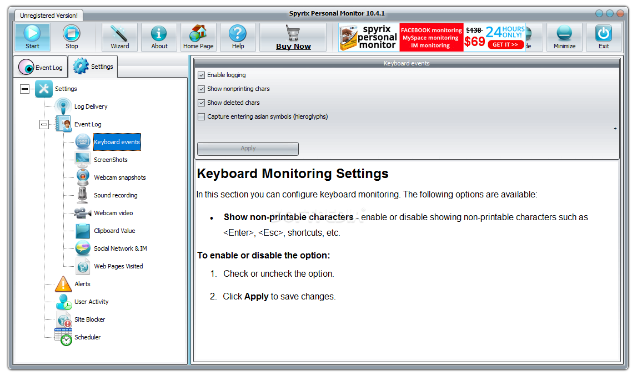The height and width of the screenshot is (376, 637).
Task: Collapse the Event Log tree branch
Action: tap(44, 124)
